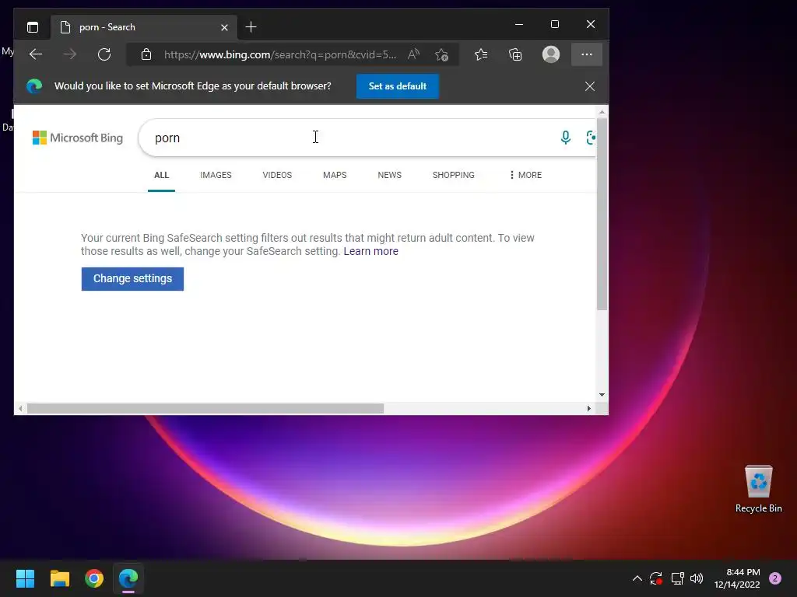Close the 'porn - Search' tab

click(224, 27)
